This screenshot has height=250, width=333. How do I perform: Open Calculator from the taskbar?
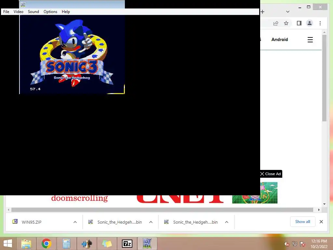[66, 243]
